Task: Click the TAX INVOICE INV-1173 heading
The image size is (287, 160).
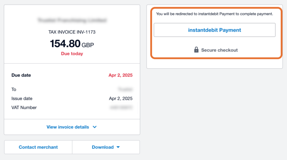Action: coord(72,32)
